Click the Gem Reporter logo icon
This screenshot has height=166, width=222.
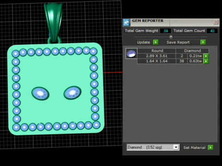click(126, 22)
